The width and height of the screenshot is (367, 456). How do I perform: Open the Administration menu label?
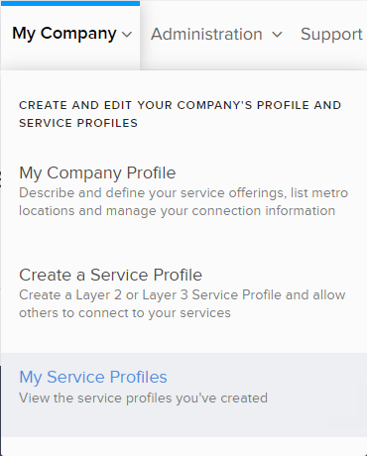pyautogui.click(x=206, y=34)
